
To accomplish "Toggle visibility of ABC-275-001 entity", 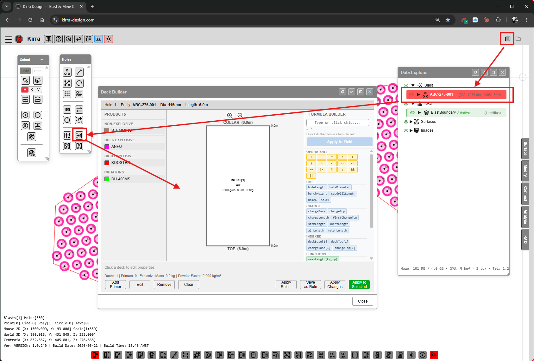I will [411, 94].
